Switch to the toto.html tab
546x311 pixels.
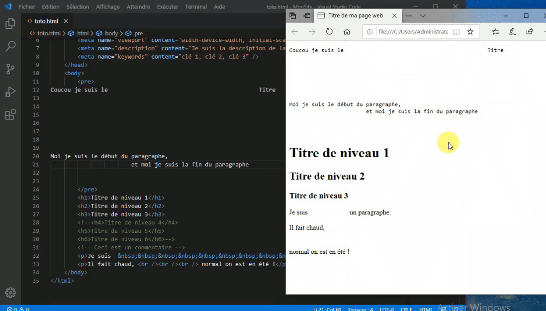[47, 21]
